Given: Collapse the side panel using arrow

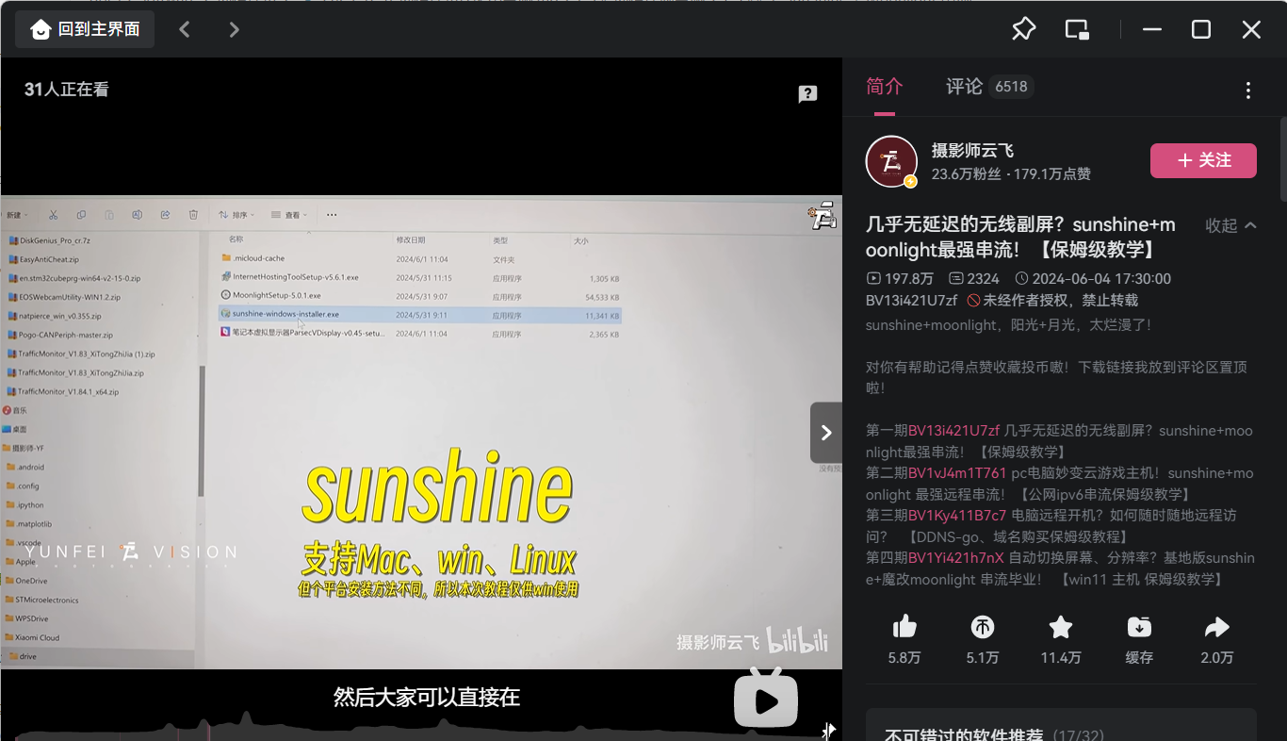Looking at the screenshot, I should pyautogui.click(x=825, y=433).
